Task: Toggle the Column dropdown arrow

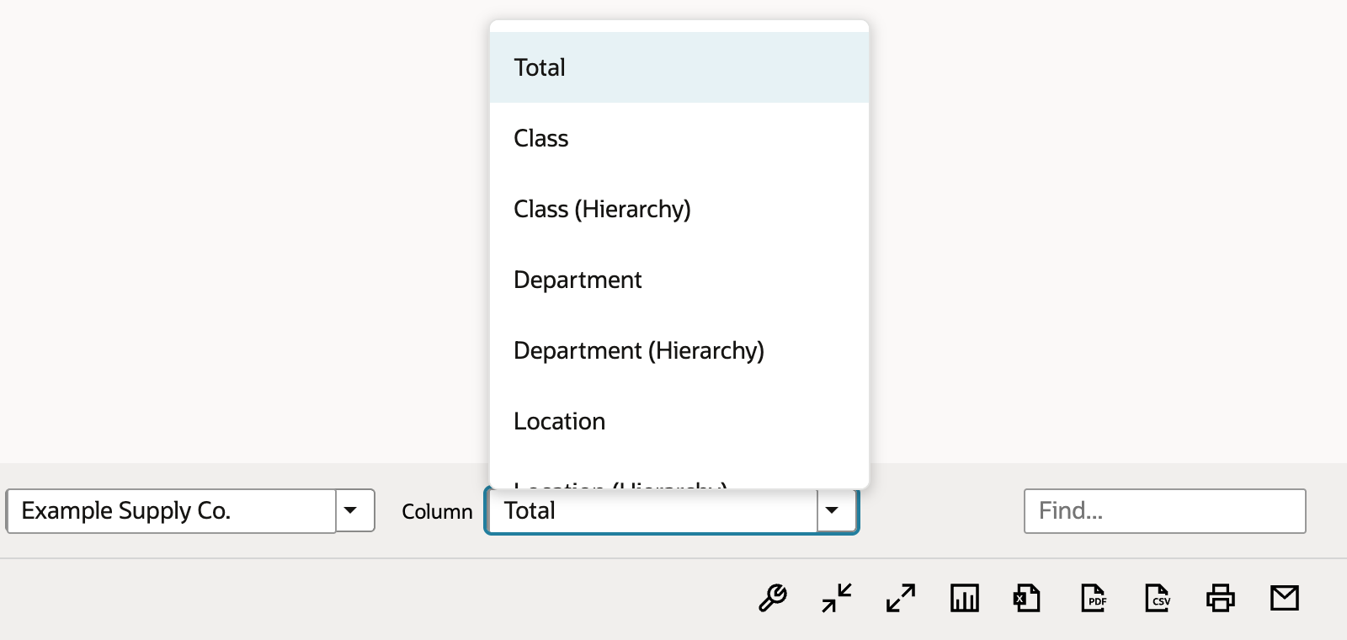Action: [x=836, y=510]
